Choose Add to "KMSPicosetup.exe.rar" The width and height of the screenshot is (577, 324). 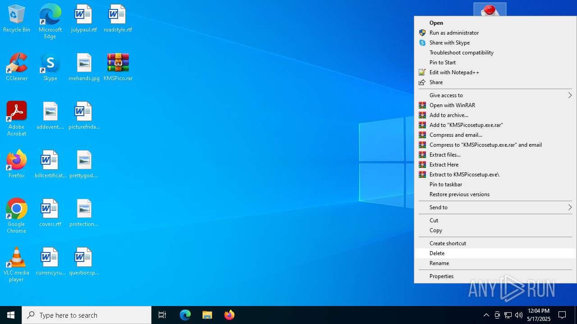[495, 125]
